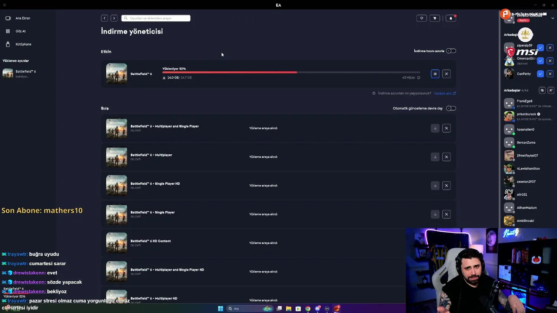Accept OmercanEkin friend request
The image size is (557, 313).
click(x=540, y=61)
